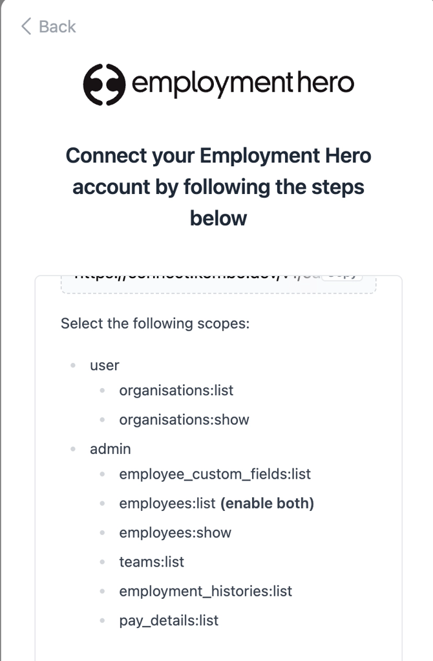This screenshot has height=661, width=433.
Task: Select the partially visible redirect URL field
Action: tap(218, 285)
